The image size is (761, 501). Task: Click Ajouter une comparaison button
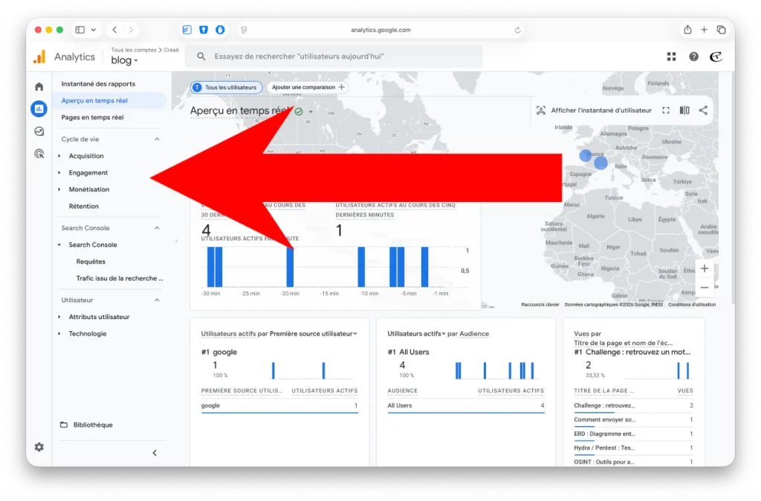[308, 87]
